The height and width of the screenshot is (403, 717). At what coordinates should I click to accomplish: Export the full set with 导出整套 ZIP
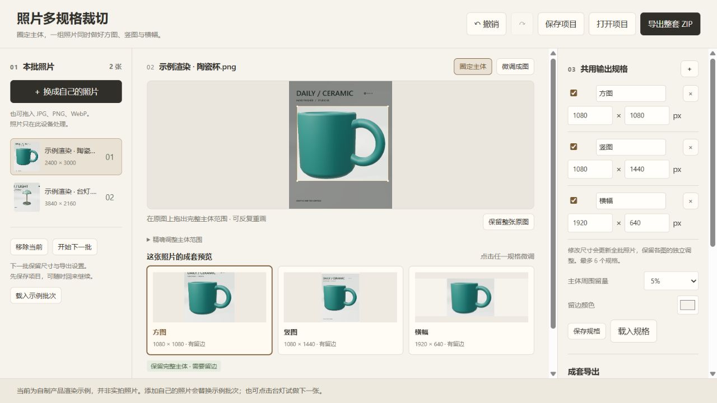(670, 24)
